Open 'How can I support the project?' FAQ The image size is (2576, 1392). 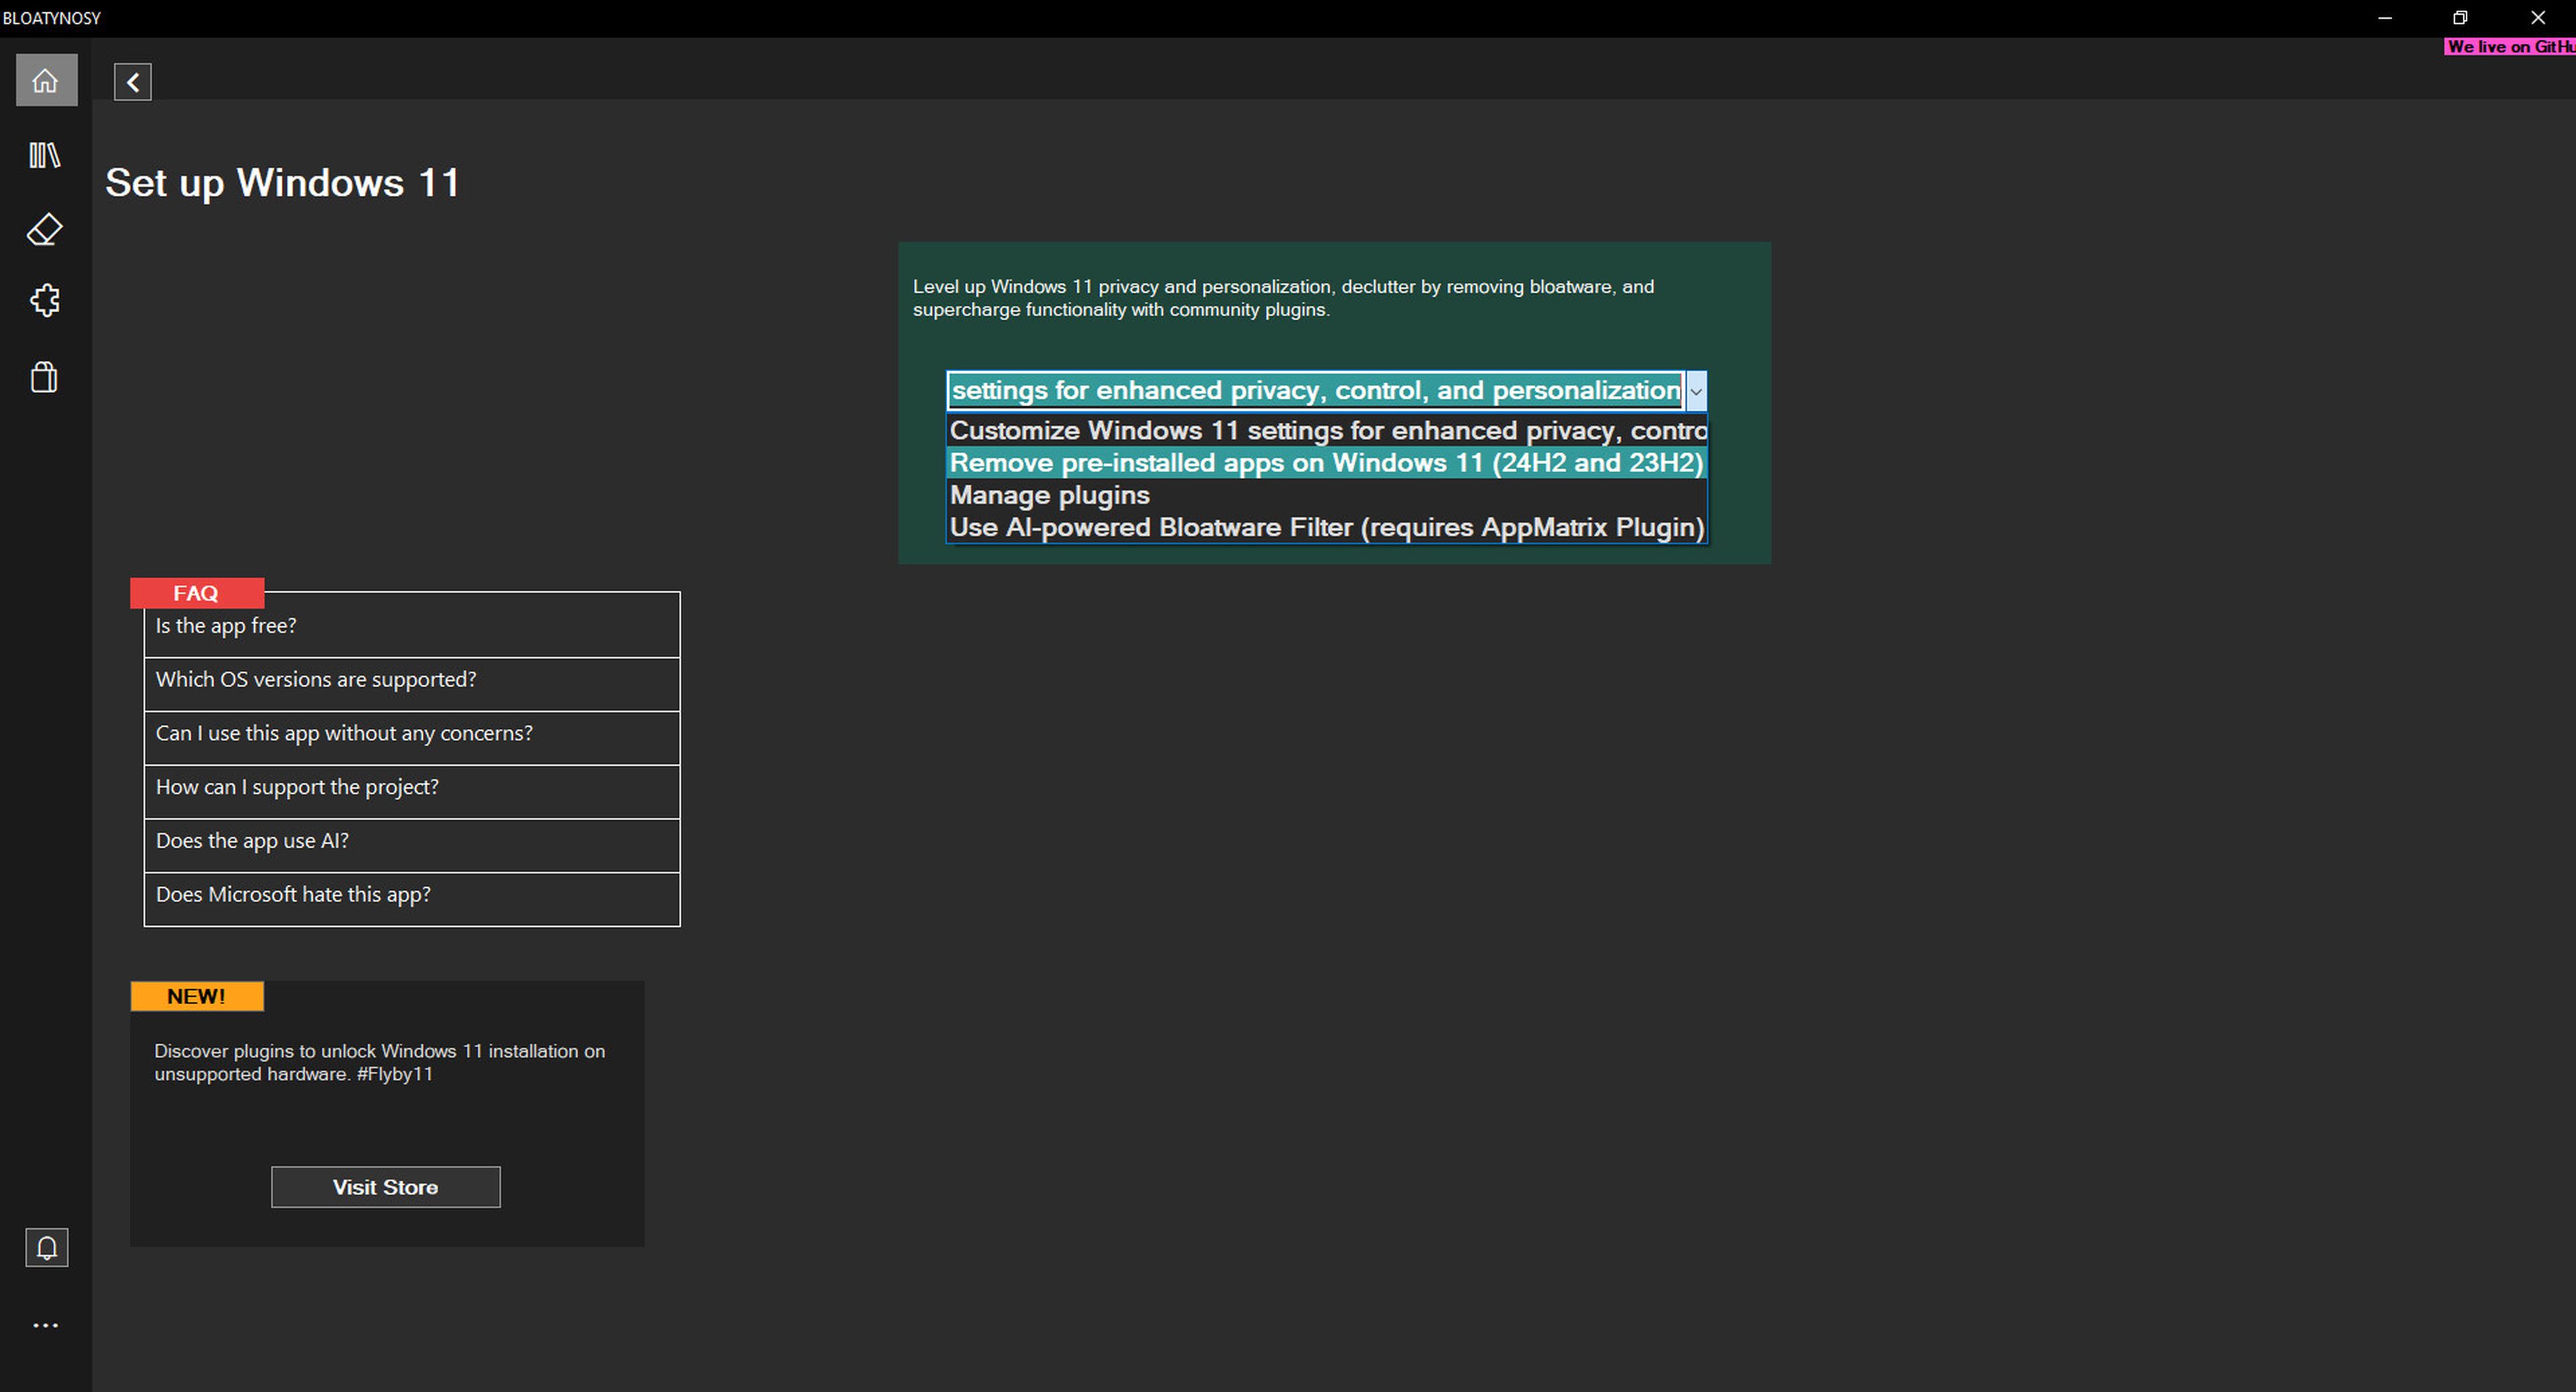412,793
